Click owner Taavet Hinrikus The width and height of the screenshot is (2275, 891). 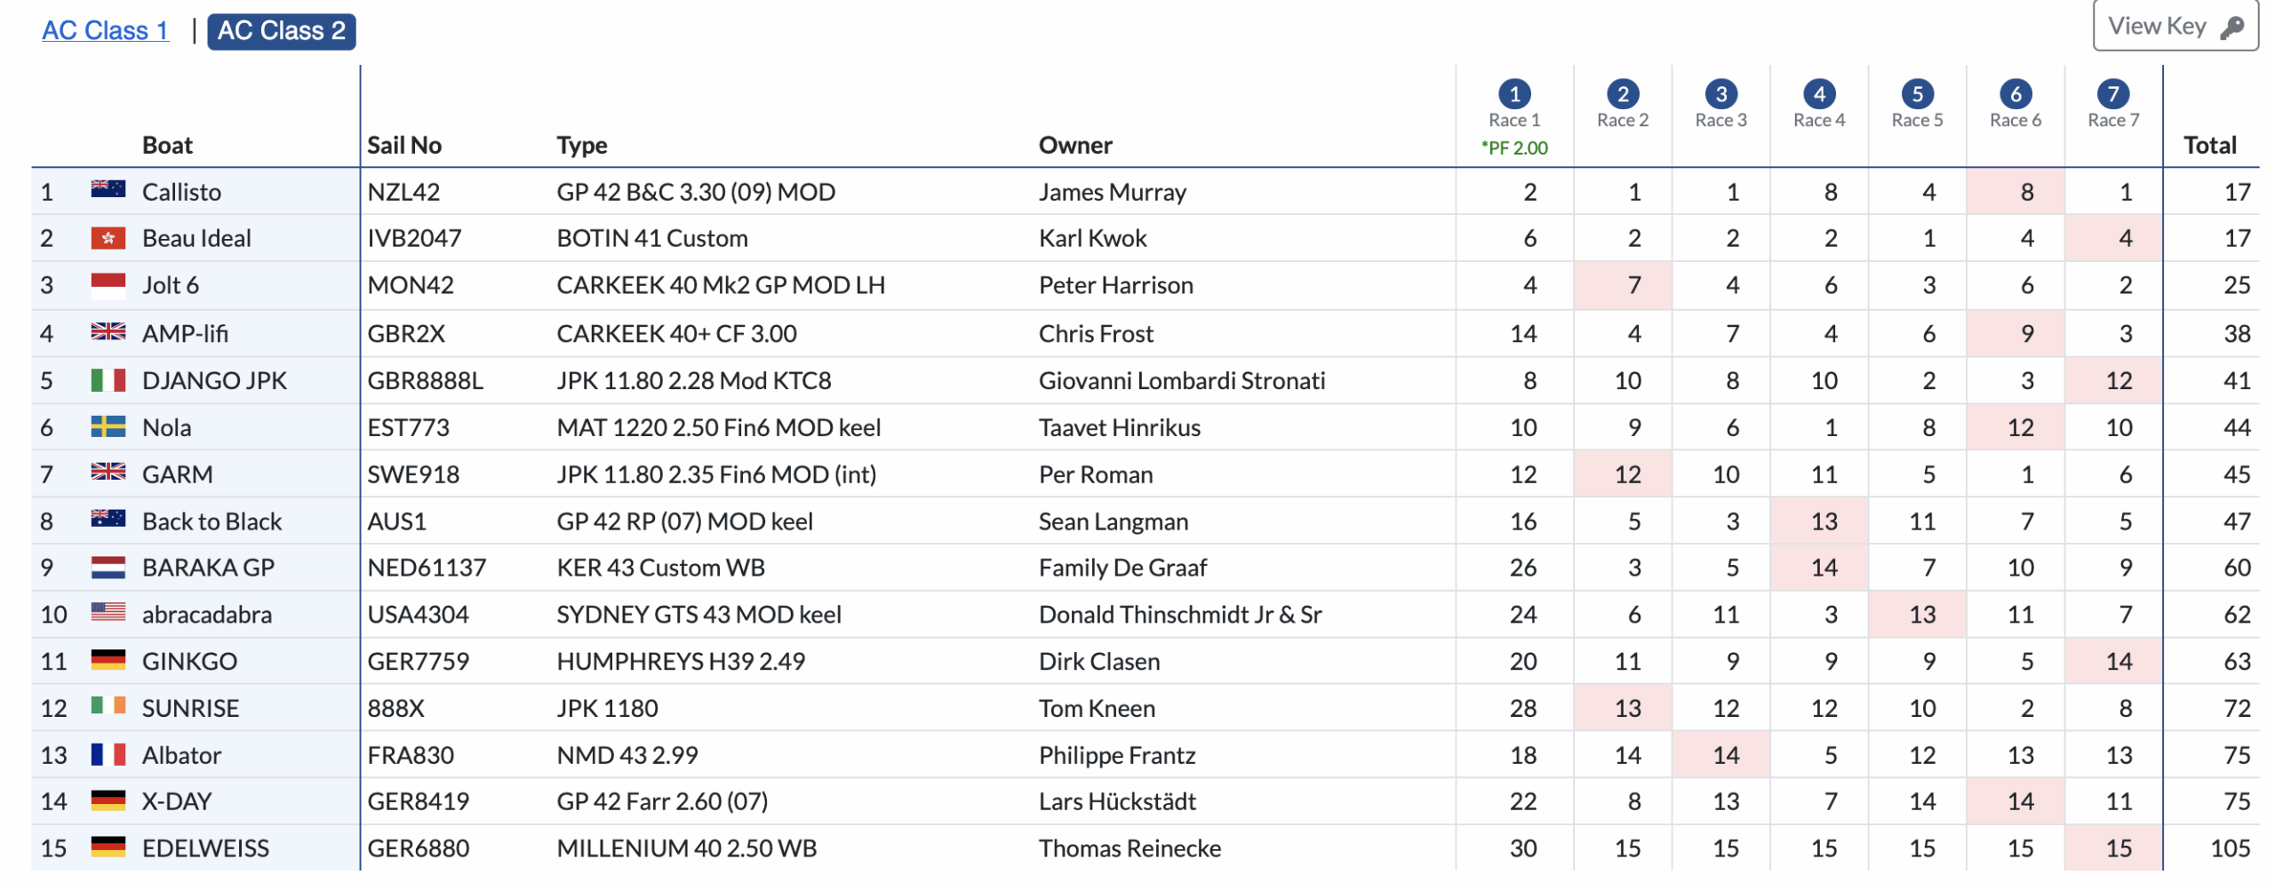[x=1119, y=427]
